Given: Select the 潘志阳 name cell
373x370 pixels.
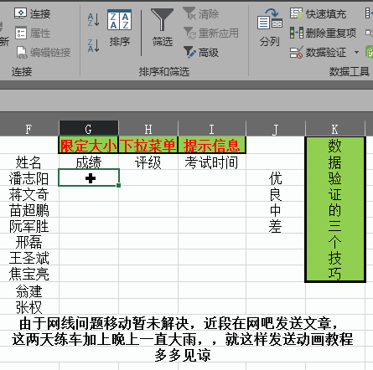Looking at the screenshot, I should point(29,177).
